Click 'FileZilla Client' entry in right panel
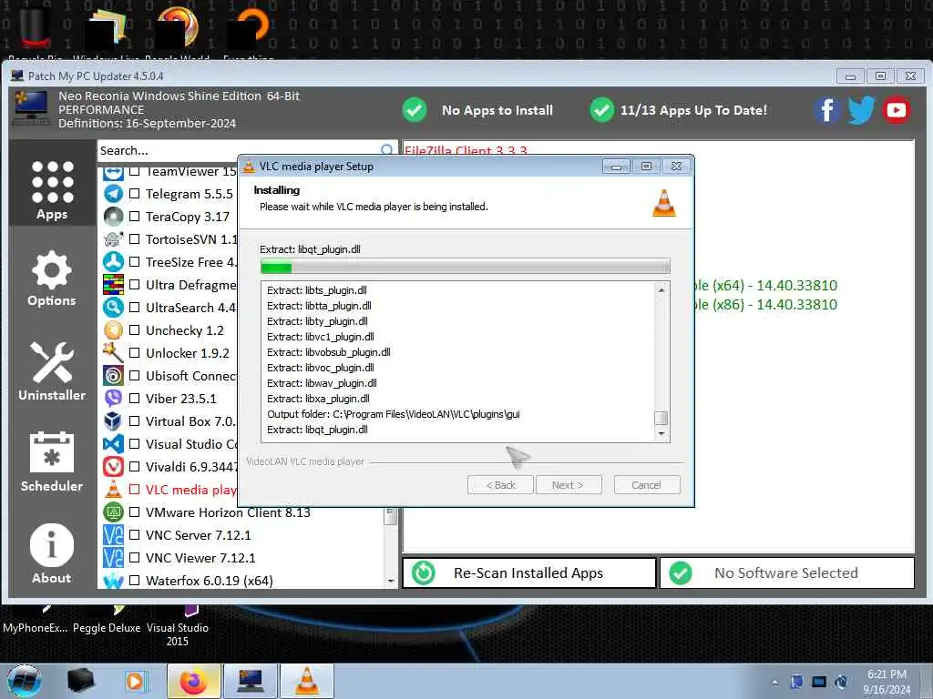Image resolution: width=933 pixels, height=699 pixels. pyautogui.click(x=466, y=150)
